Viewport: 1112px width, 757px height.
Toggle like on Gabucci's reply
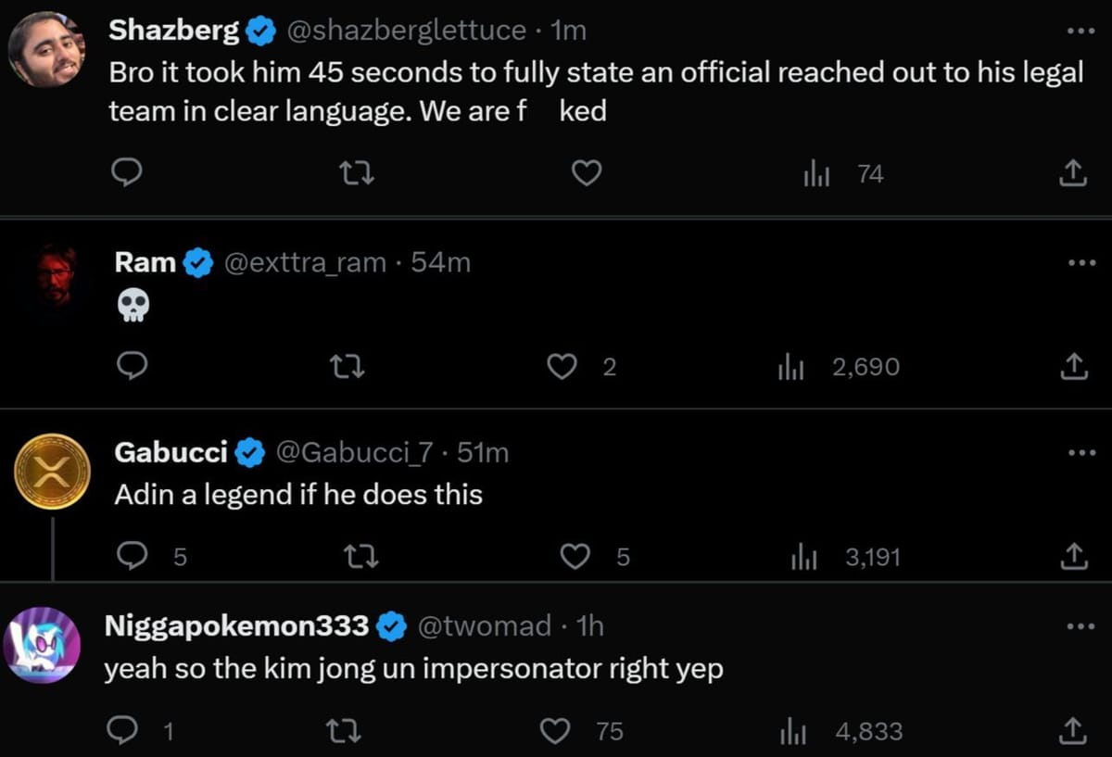coord(575,557)
